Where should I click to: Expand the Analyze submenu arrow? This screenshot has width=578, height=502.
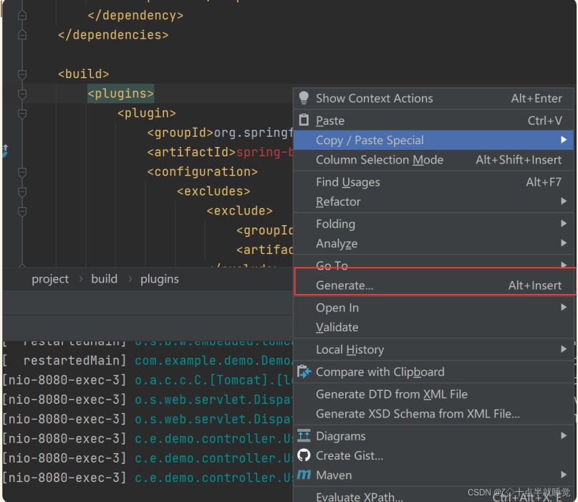(x=563, y=243)
